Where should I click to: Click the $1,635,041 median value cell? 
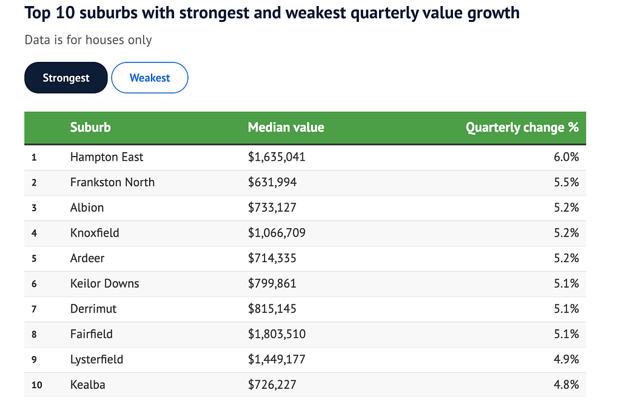[x=277, y=157]
